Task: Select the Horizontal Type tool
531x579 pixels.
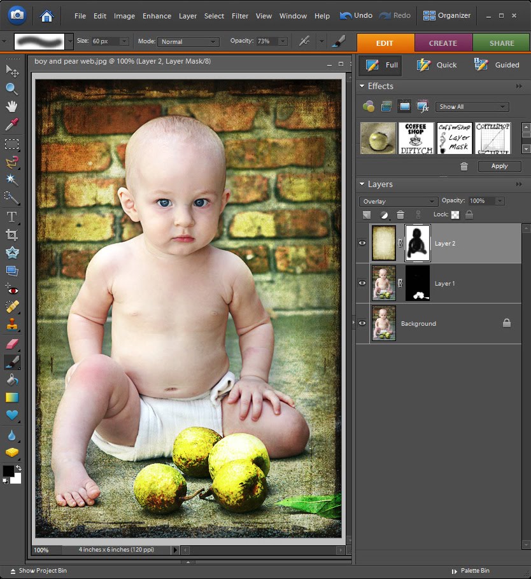Action: click(11, 217)
